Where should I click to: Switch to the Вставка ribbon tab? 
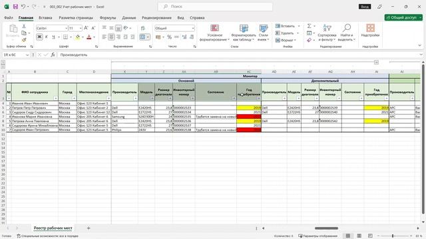(45, 18)
